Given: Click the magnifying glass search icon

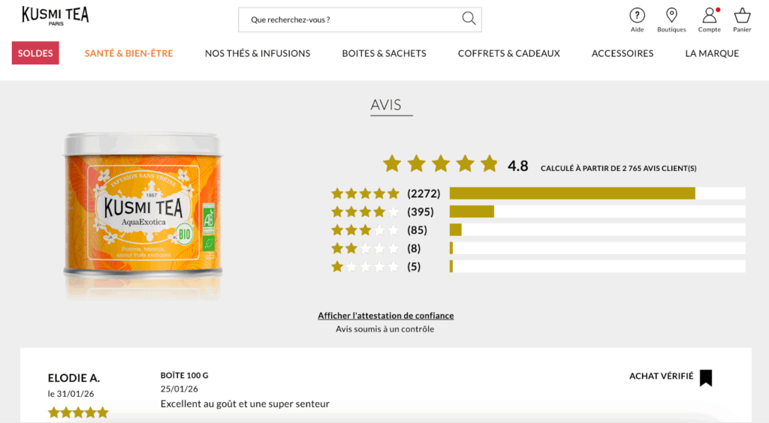Looking at the screenshot, I should point(469,19).
